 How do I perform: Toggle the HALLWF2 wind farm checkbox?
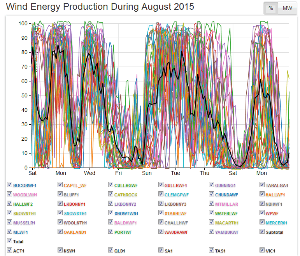(9, 203)
